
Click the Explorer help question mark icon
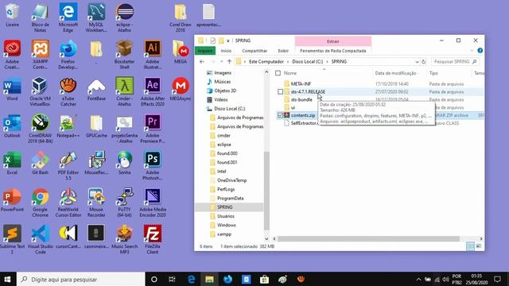pyautogui.click(x=480, y=51)
